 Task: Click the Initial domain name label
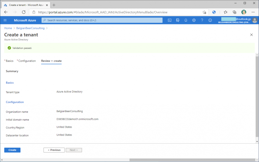(x=17, y=120)
